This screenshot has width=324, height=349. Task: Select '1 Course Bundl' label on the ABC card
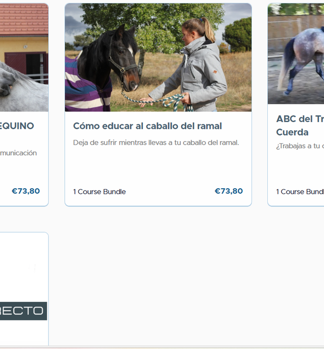(300, 192)
